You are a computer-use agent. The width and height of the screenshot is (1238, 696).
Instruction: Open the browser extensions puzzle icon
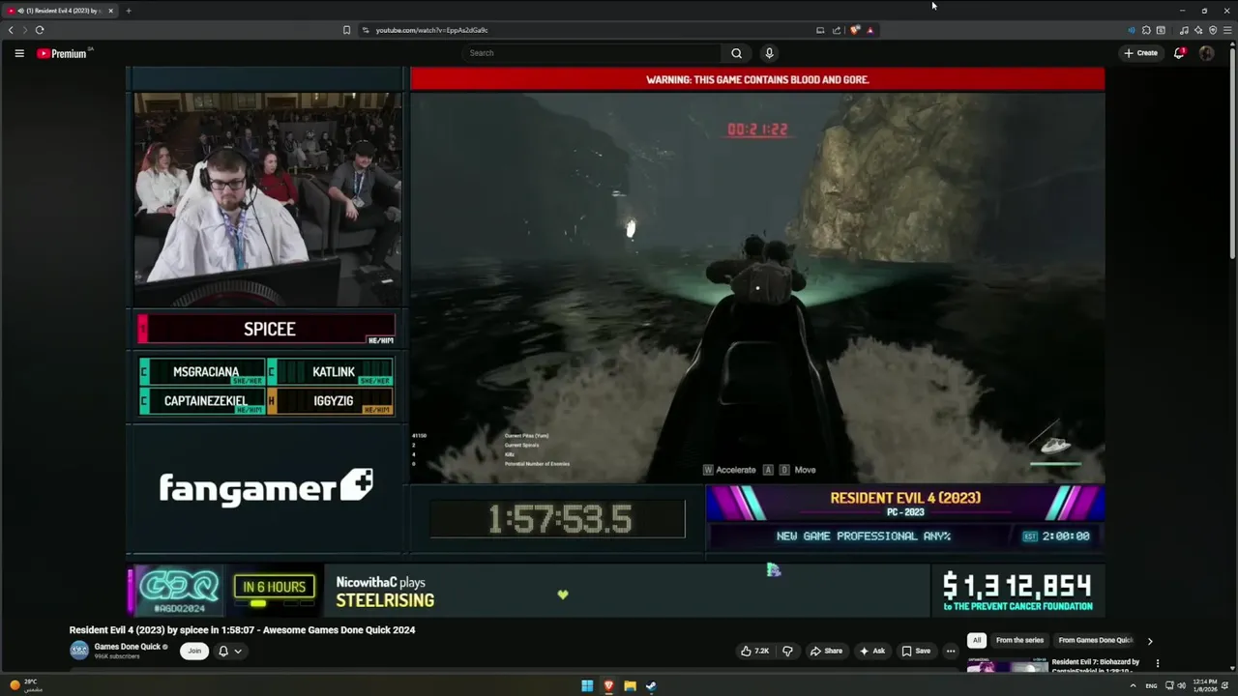1146,30
